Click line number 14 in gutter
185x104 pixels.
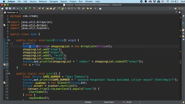click(x=7, y=55)
